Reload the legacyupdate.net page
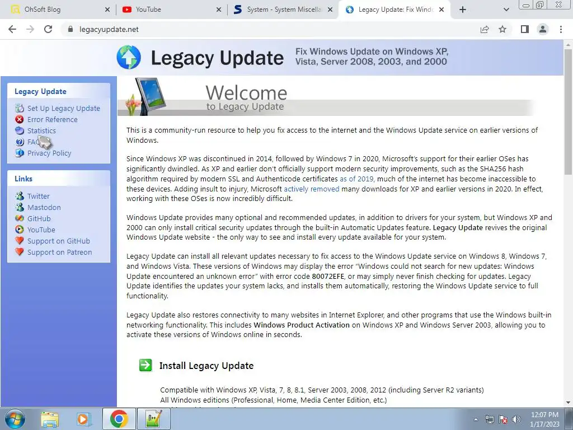Screen dimensions: 573x430 (x=48, y=29)
